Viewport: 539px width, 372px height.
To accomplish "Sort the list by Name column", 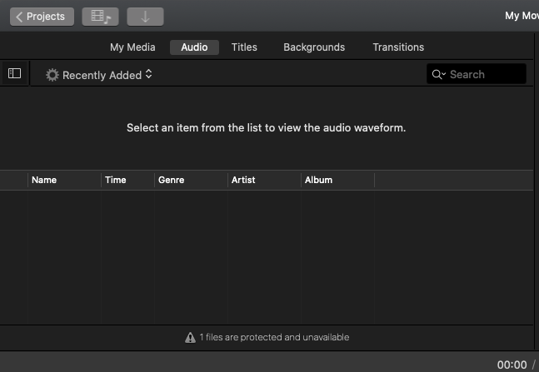I will tap(64, 180).
